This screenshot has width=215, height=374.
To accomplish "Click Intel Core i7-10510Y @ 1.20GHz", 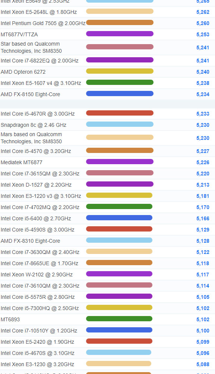I will 39,331.
